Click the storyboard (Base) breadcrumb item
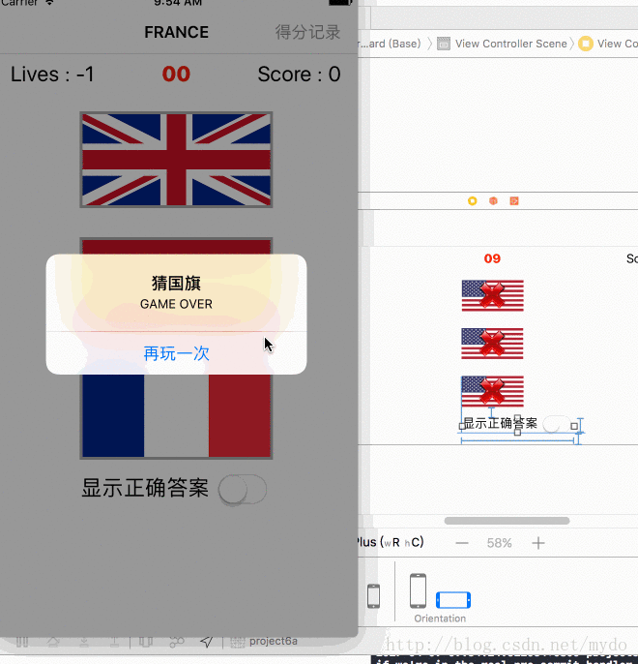This screenshot has height=664, width=638. point(390,44)
